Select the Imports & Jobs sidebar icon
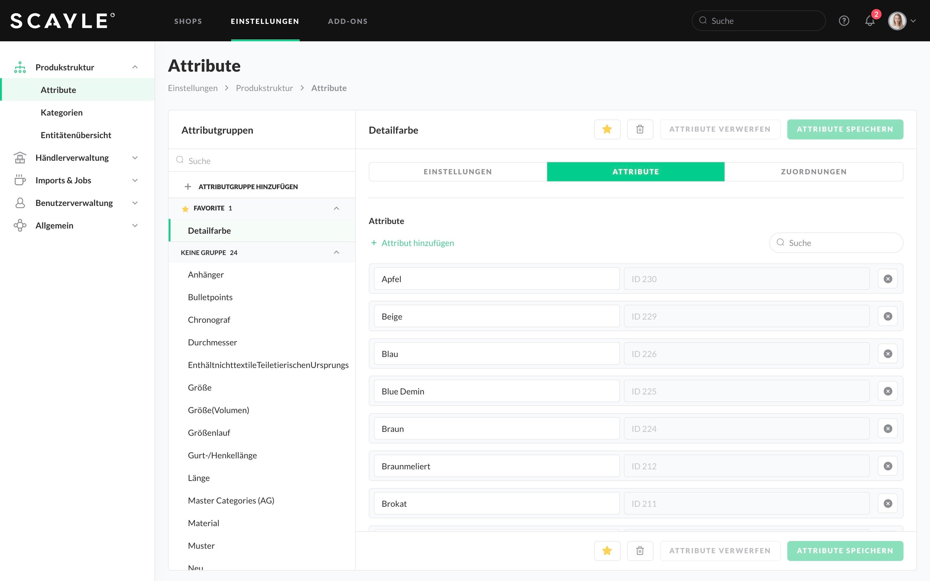 pyautogui.click(x=20, y=180)
